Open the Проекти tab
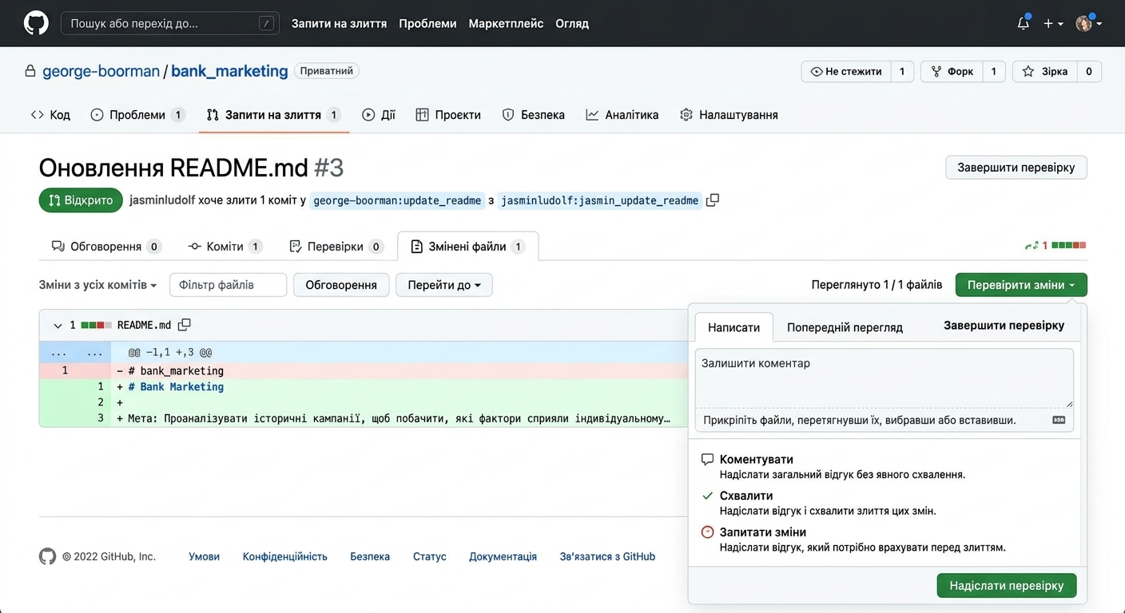1125x613 pixels. tap(448, 115)
